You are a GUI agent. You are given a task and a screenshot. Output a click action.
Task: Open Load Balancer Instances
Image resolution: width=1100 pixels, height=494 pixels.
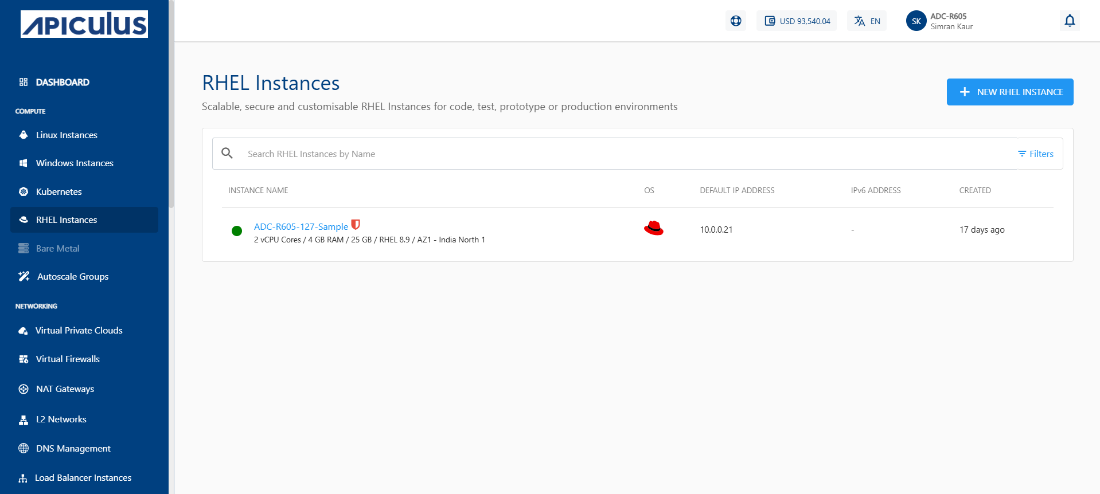84,478
